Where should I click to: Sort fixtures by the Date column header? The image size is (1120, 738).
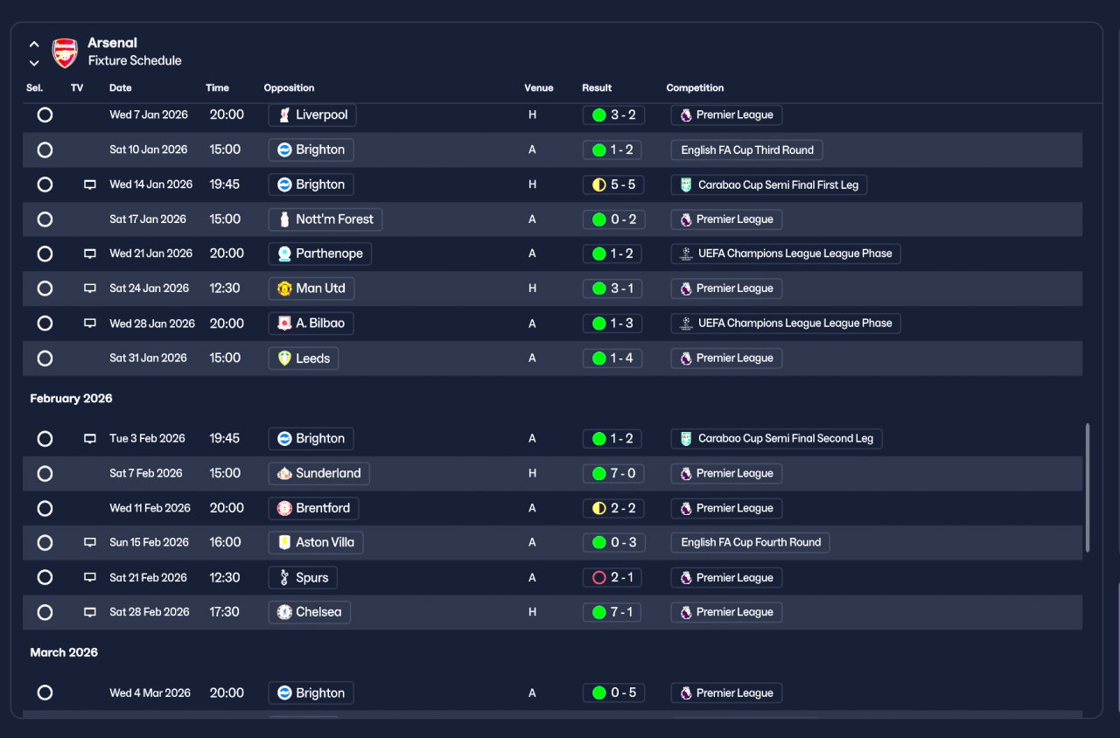121,87
